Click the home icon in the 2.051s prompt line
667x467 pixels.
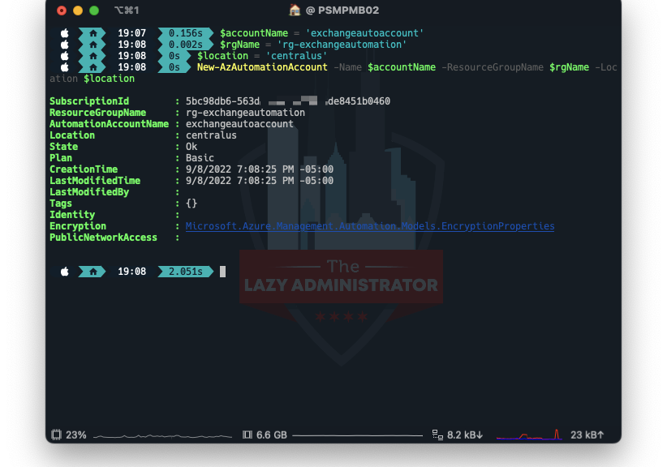93,271
